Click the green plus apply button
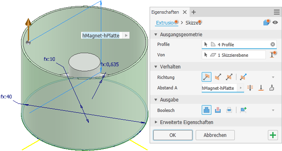 pos(273,135)
